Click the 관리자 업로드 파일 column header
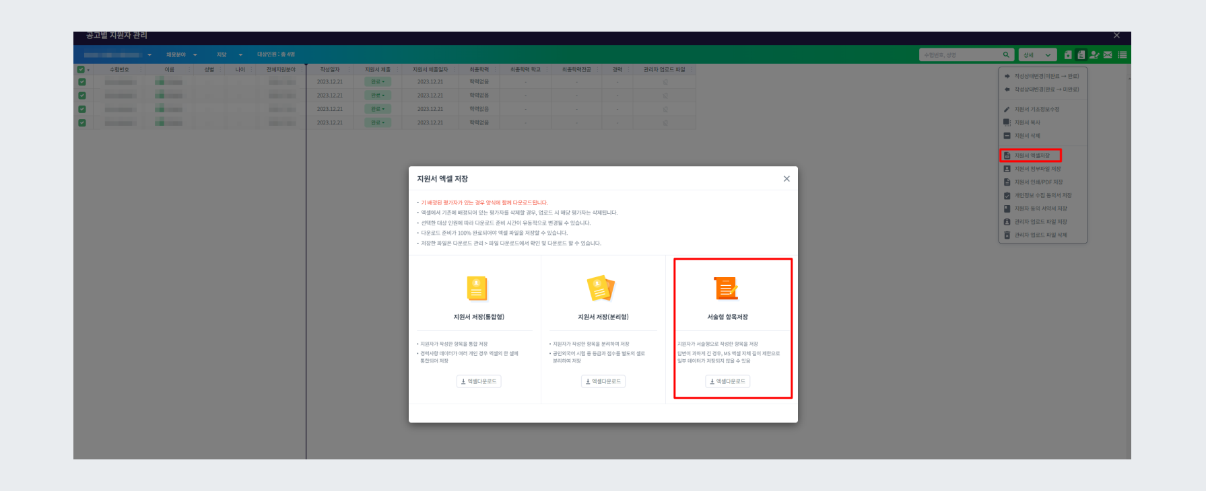Viewport: 1206px width, 491px height. 664,69
